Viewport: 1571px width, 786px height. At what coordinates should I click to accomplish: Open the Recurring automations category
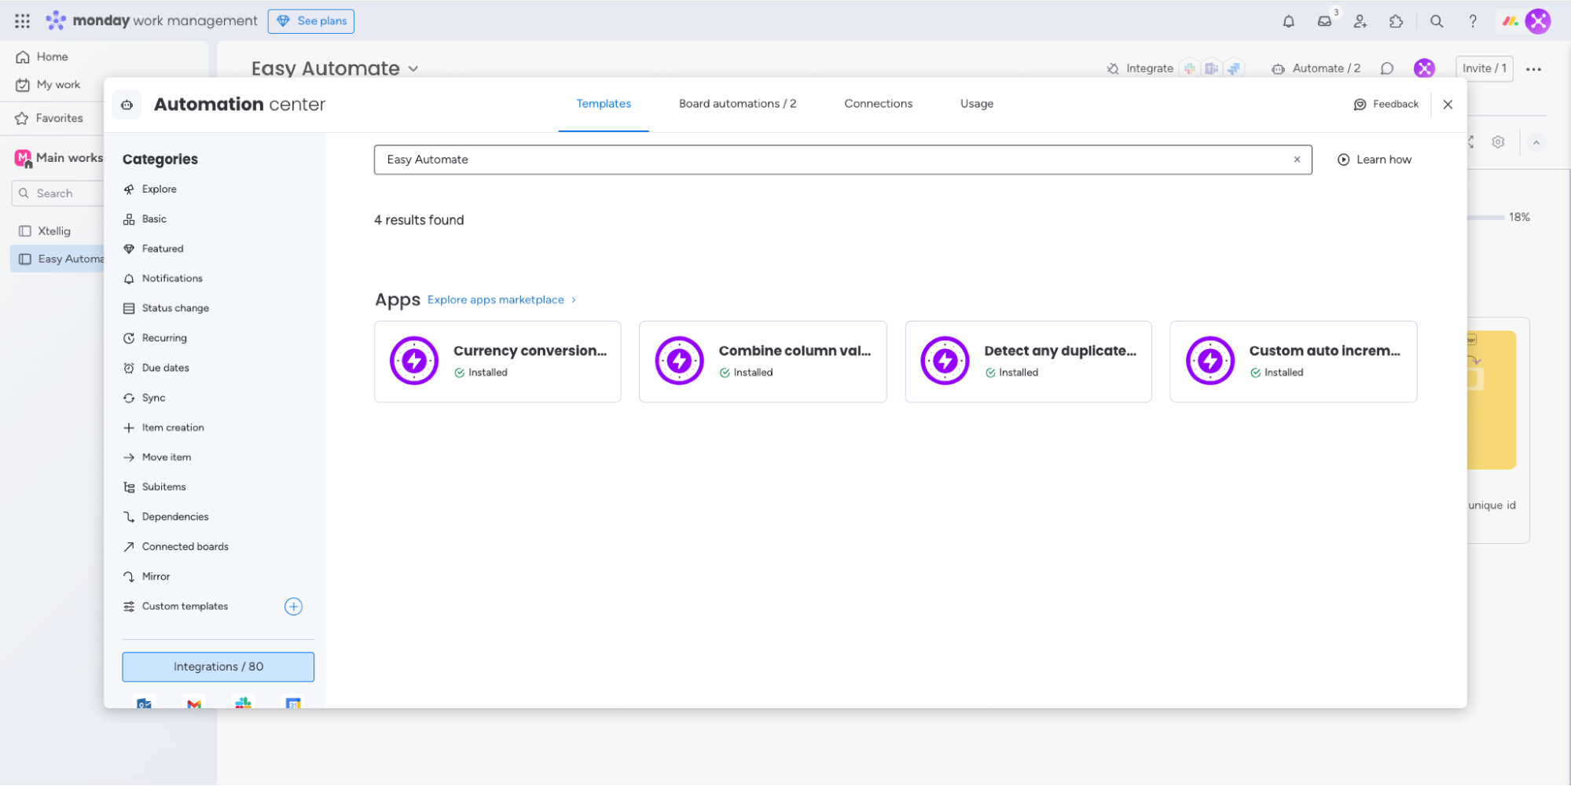[163, 338]
